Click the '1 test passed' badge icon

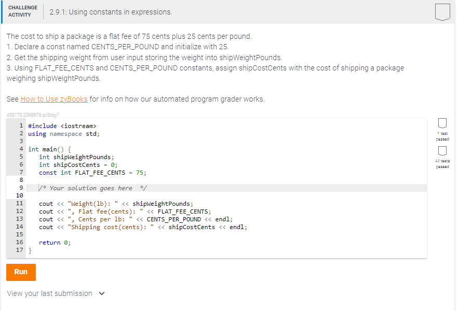(442, 123)
